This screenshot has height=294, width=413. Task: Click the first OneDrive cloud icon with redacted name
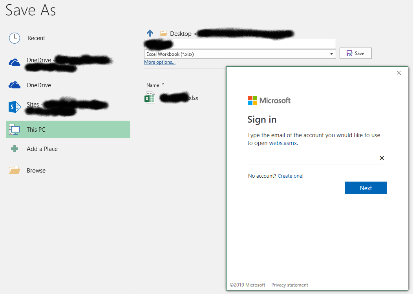point(15,63)
